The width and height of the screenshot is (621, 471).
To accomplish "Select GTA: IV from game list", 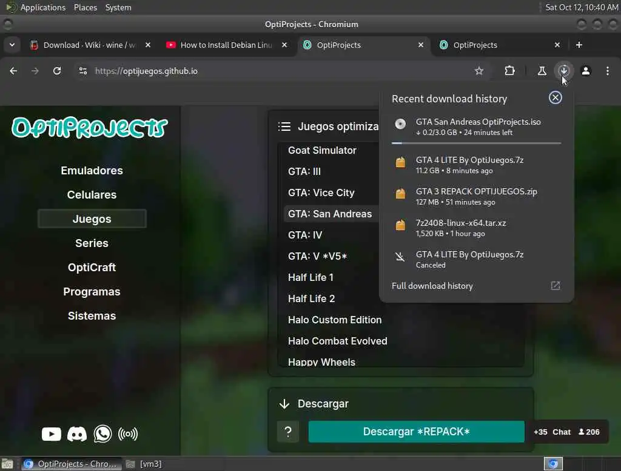I will coord(305,235).
